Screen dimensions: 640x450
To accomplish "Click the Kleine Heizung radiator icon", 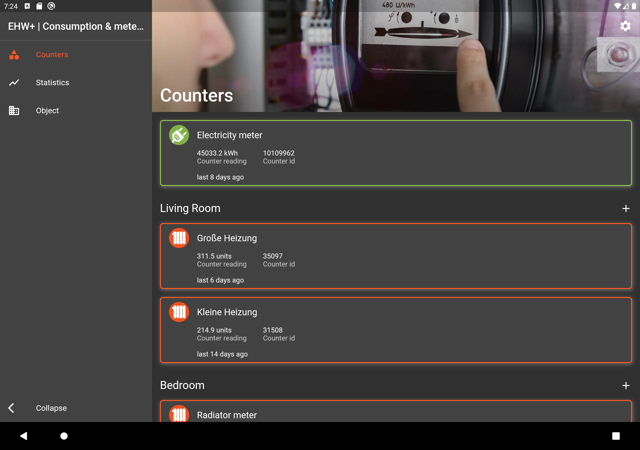I will click(x=179, y=312).
